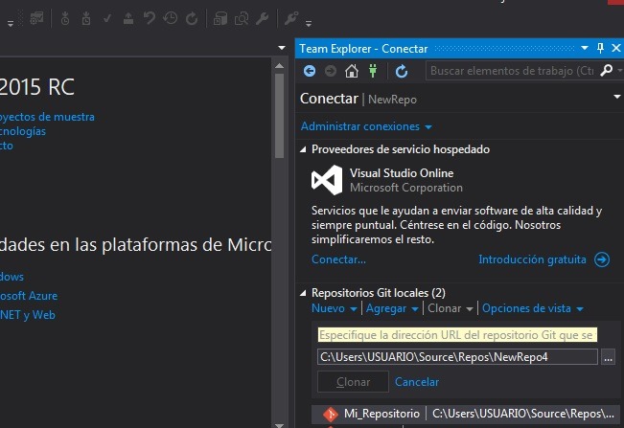Click the Mi_Repositorio path C:\Users\USUARIO\Source\Repos
This screenshot has width=624, height=428.
point(523,414)
